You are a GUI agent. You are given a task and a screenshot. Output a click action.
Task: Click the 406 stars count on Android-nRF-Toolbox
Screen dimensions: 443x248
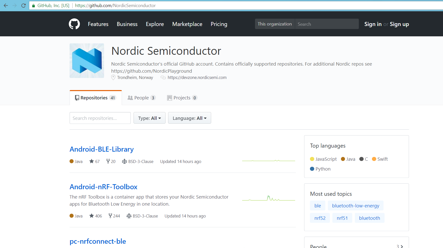[x=99, y=216]
